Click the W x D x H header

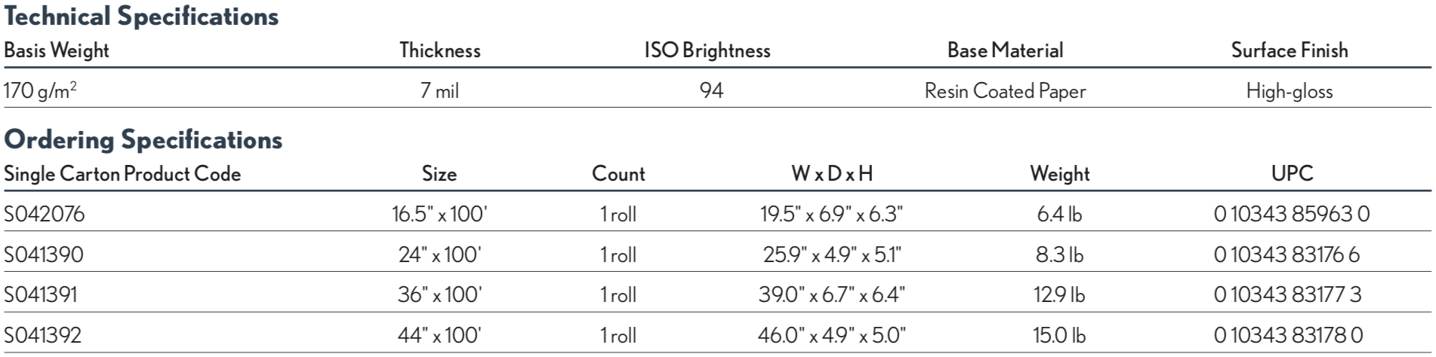(x=831, y=174)
